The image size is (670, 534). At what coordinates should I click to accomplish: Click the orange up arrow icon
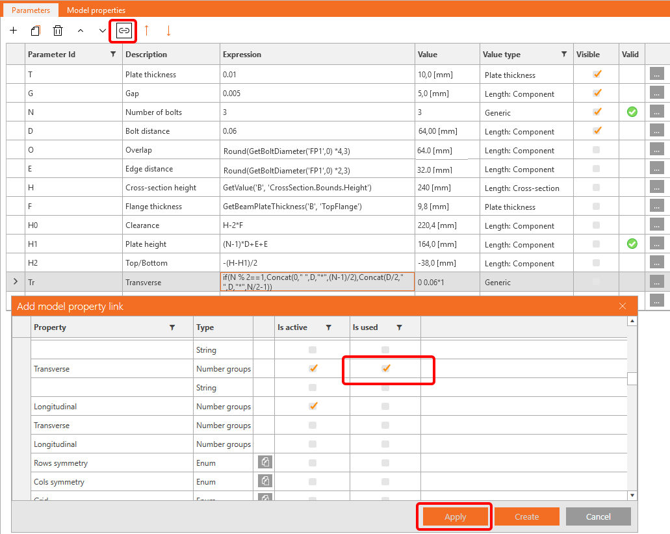[x=146, y=31]
